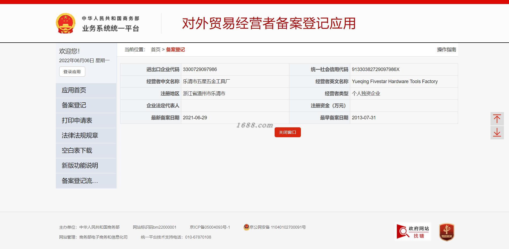Open 新版功能说明 in the sidebar
Image resolution: width=509 pixels, height=249 pixels.
(x=86, y=166)
